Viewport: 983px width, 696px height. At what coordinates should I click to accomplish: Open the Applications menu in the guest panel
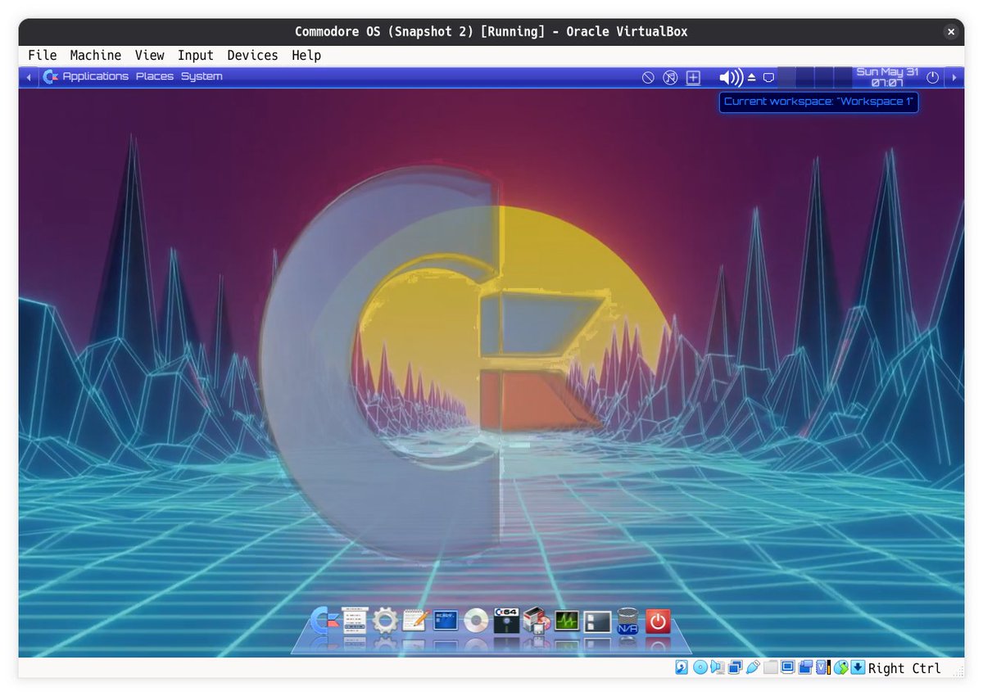pyautogui.click(x=95, y=76)
